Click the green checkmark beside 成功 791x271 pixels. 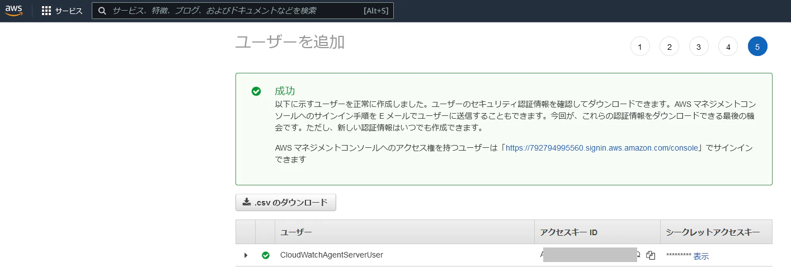(x=256, y=91)
